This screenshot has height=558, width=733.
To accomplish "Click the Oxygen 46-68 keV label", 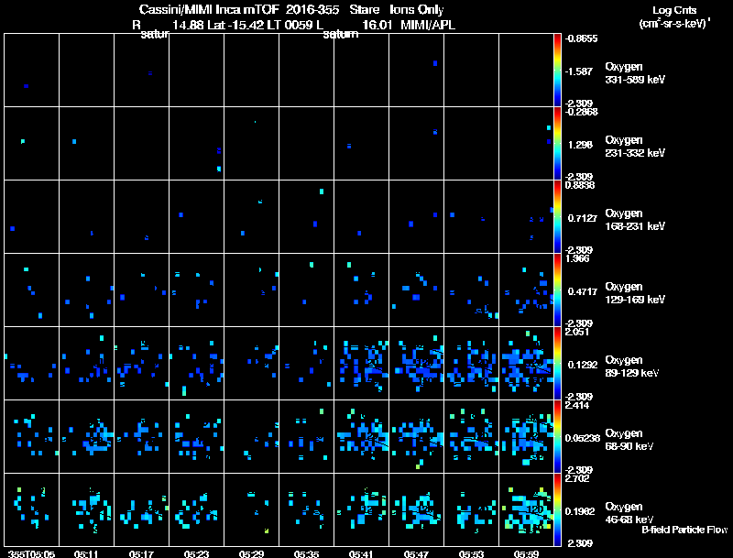I will [x=629, y=513].
